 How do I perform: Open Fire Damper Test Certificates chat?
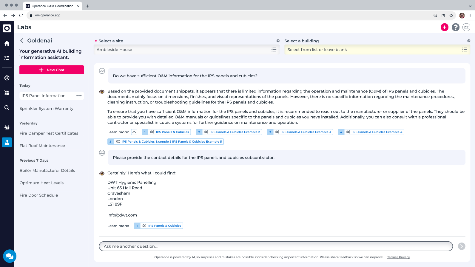tap(49, 133)
